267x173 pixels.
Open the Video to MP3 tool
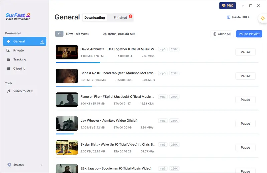25,91
